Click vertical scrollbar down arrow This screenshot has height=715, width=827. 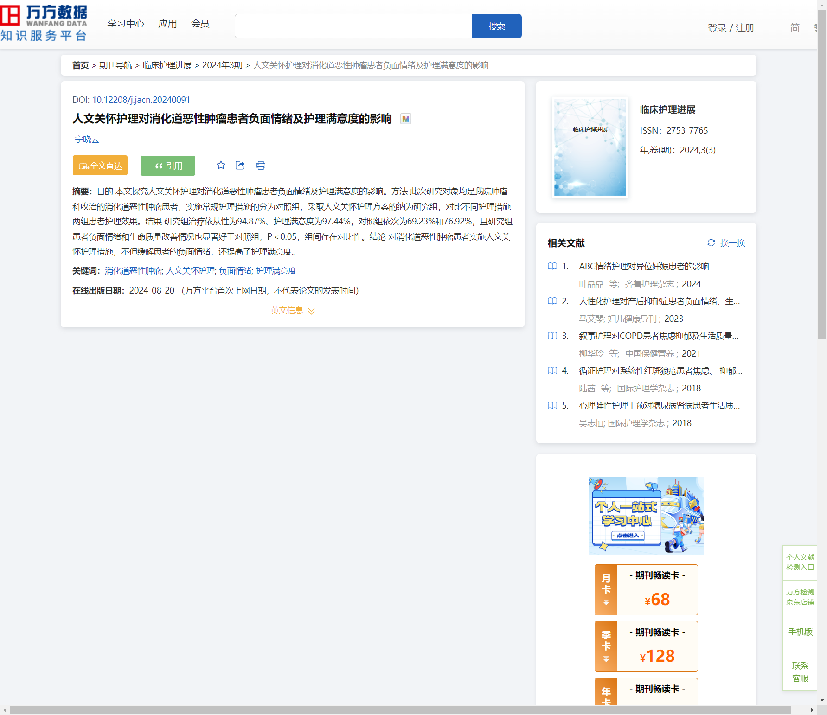[x=822, y=700]
